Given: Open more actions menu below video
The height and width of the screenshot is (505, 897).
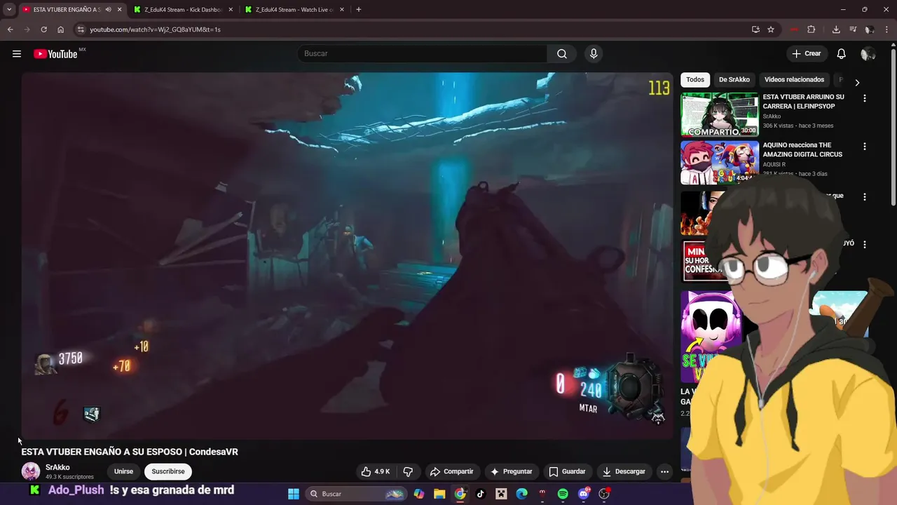Looking at the screenshot, I should tap(664, 471).
